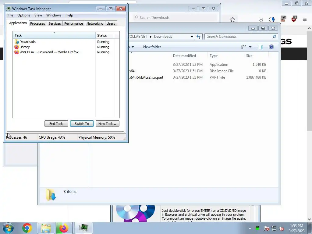Click the Firefox icon beside Library task
This screenshot has height=234, width=312.
click(17, 47)
